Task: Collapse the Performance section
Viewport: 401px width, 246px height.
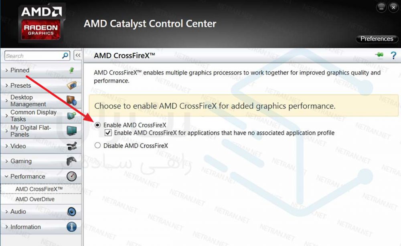Action: [x=28, y=176]
